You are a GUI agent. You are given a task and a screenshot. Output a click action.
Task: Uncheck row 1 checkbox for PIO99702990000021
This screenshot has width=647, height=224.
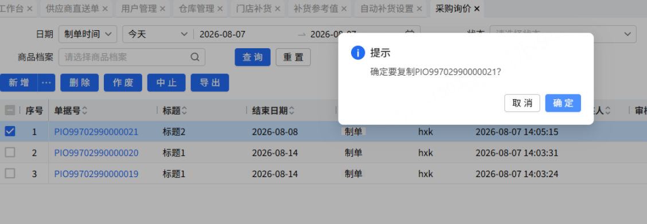click(10, 131)
